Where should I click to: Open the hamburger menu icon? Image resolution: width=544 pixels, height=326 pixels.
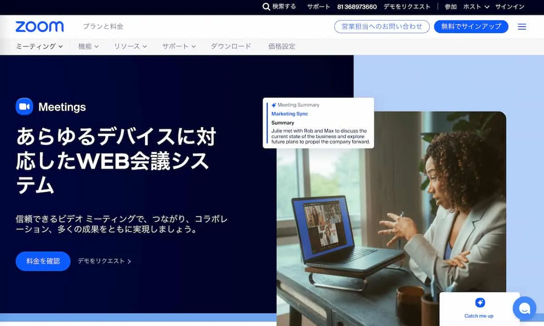pyautogui.click(x=522, y=27)
